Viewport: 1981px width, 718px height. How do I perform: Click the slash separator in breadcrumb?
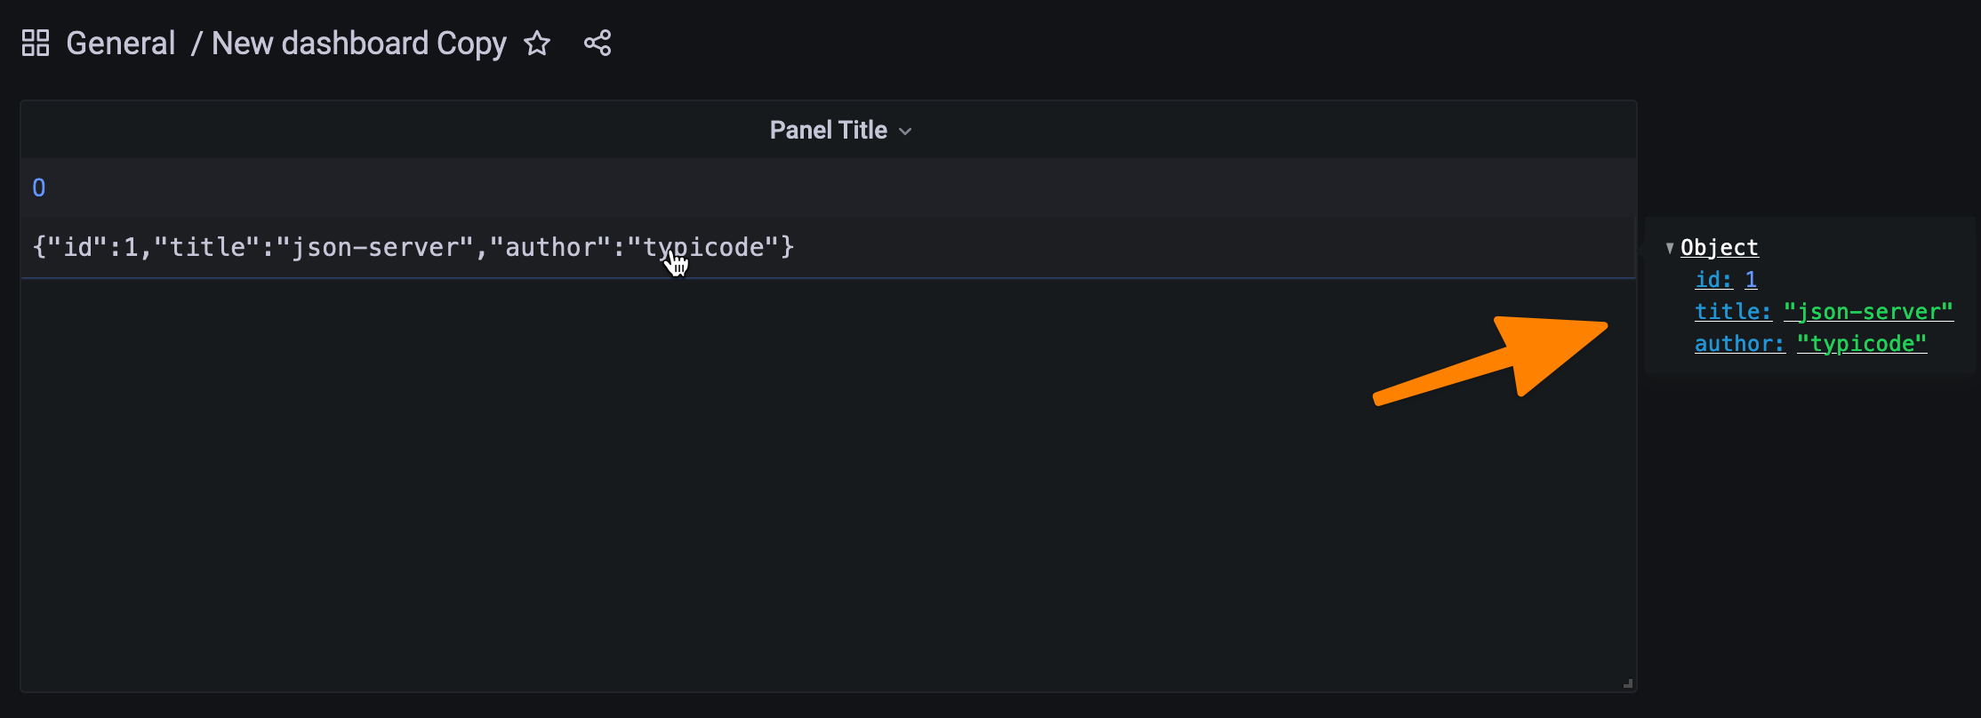pos(196,44)
